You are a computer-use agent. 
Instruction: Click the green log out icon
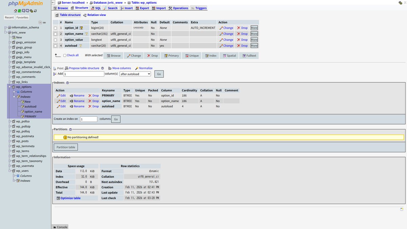[x=19, y=11]
